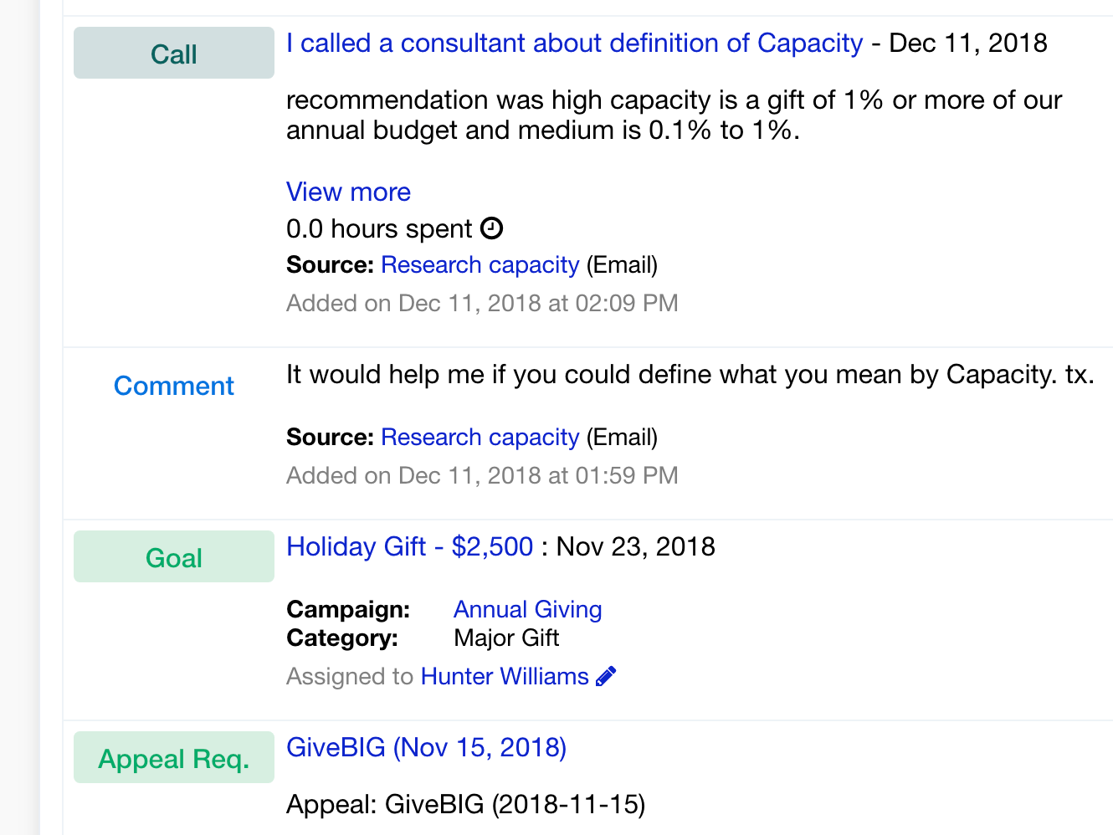The width and height of the screenshot is (1113, 835).
Task: Click the Appeal Req. type label
Action: point(174,757)
